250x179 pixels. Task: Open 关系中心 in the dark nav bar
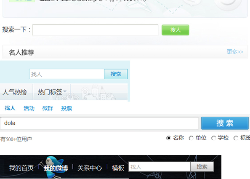pos(90,168)
